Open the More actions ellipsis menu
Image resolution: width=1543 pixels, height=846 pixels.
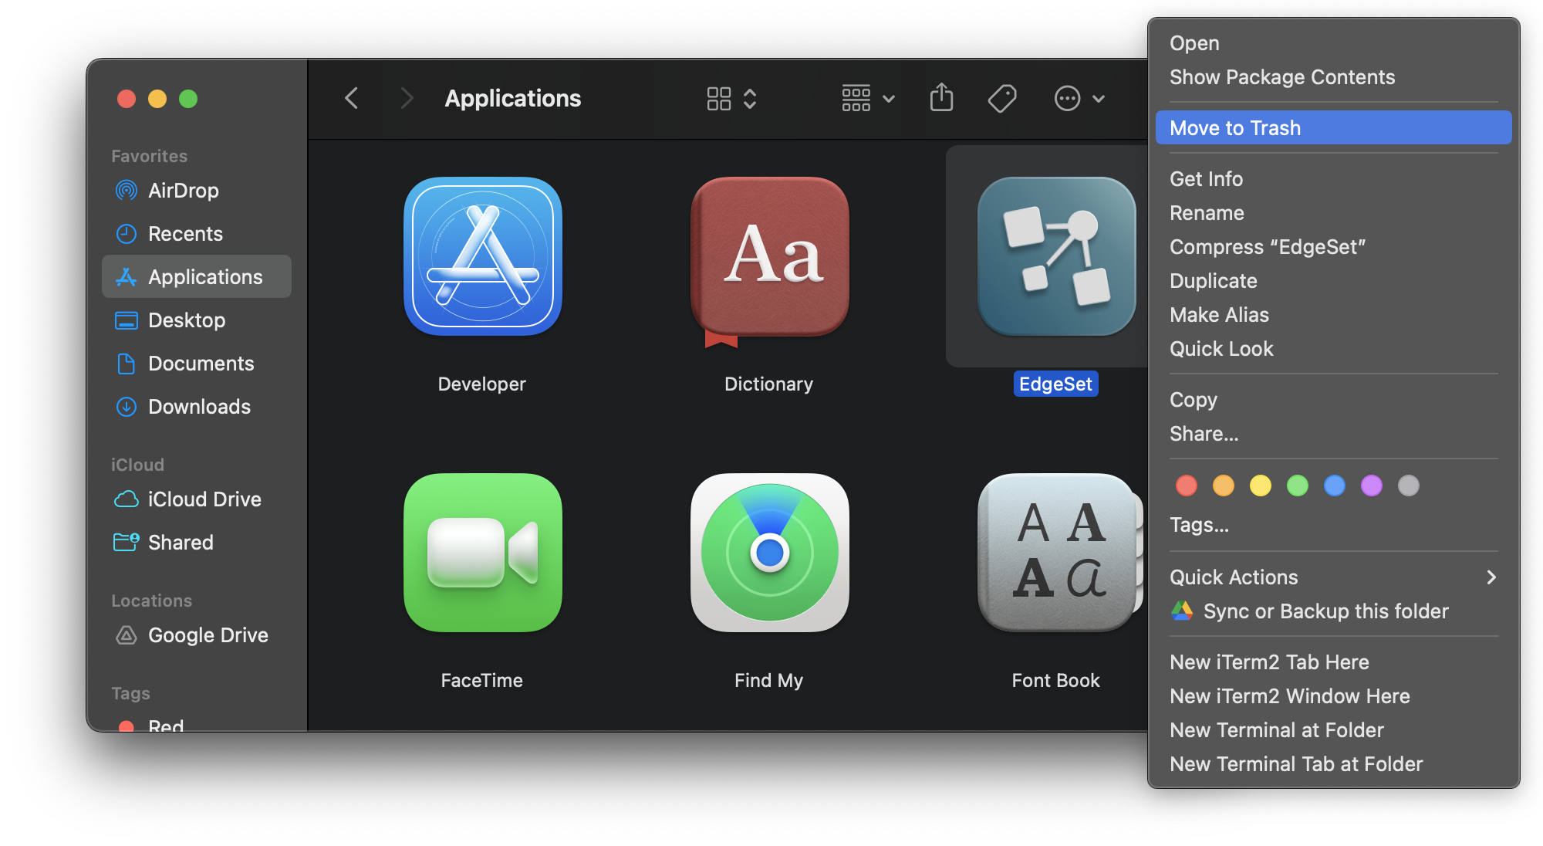[1079, 99]
